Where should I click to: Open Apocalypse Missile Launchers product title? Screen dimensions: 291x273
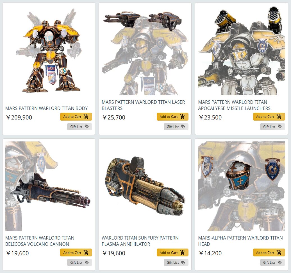(234, 105)
